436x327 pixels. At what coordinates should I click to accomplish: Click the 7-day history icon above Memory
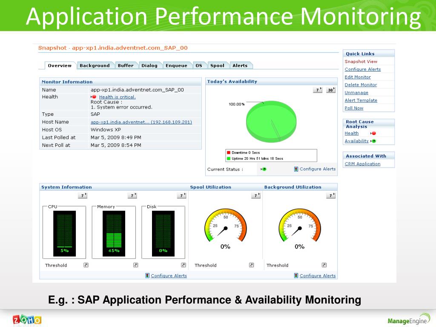pyautogui.click(x=132, y=195)
